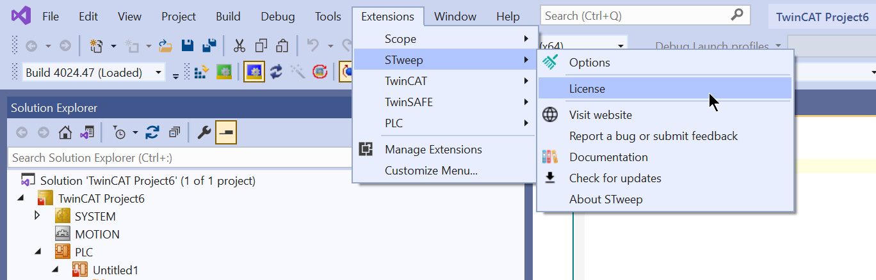
Task: Select Report a bug or submit feedback
Action: 665,136
